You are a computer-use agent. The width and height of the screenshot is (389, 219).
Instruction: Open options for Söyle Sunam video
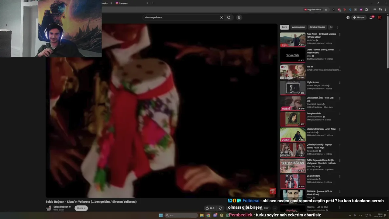(x=340, y=83)
